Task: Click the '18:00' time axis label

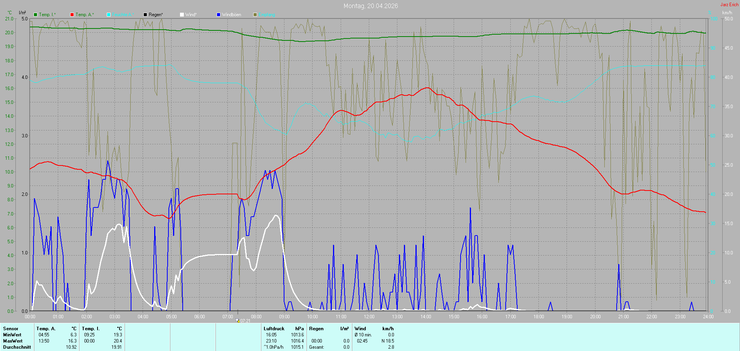Action: click(x=539, y=317)
